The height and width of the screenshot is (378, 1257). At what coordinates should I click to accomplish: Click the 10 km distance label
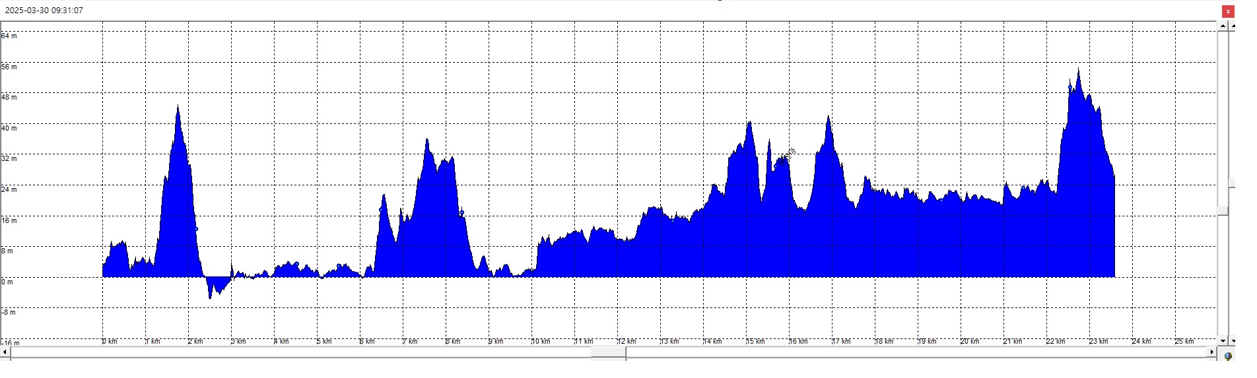point(541,341)
